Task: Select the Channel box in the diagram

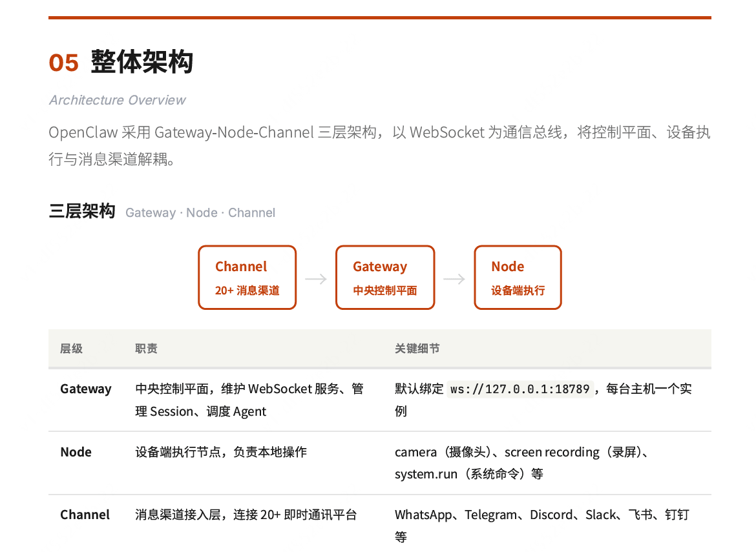Action: coord(247,278)
